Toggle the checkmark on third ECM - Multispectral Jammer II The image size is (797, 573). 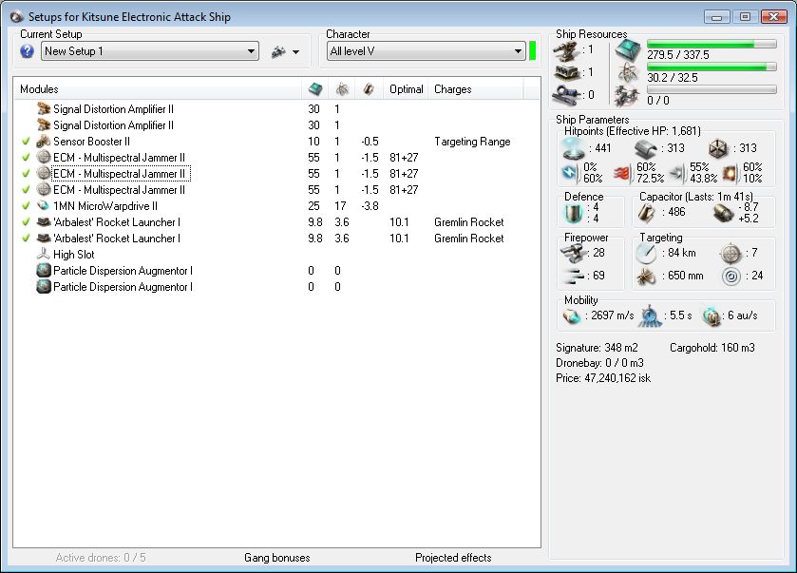pyautogui.click(x=26, y=190)
